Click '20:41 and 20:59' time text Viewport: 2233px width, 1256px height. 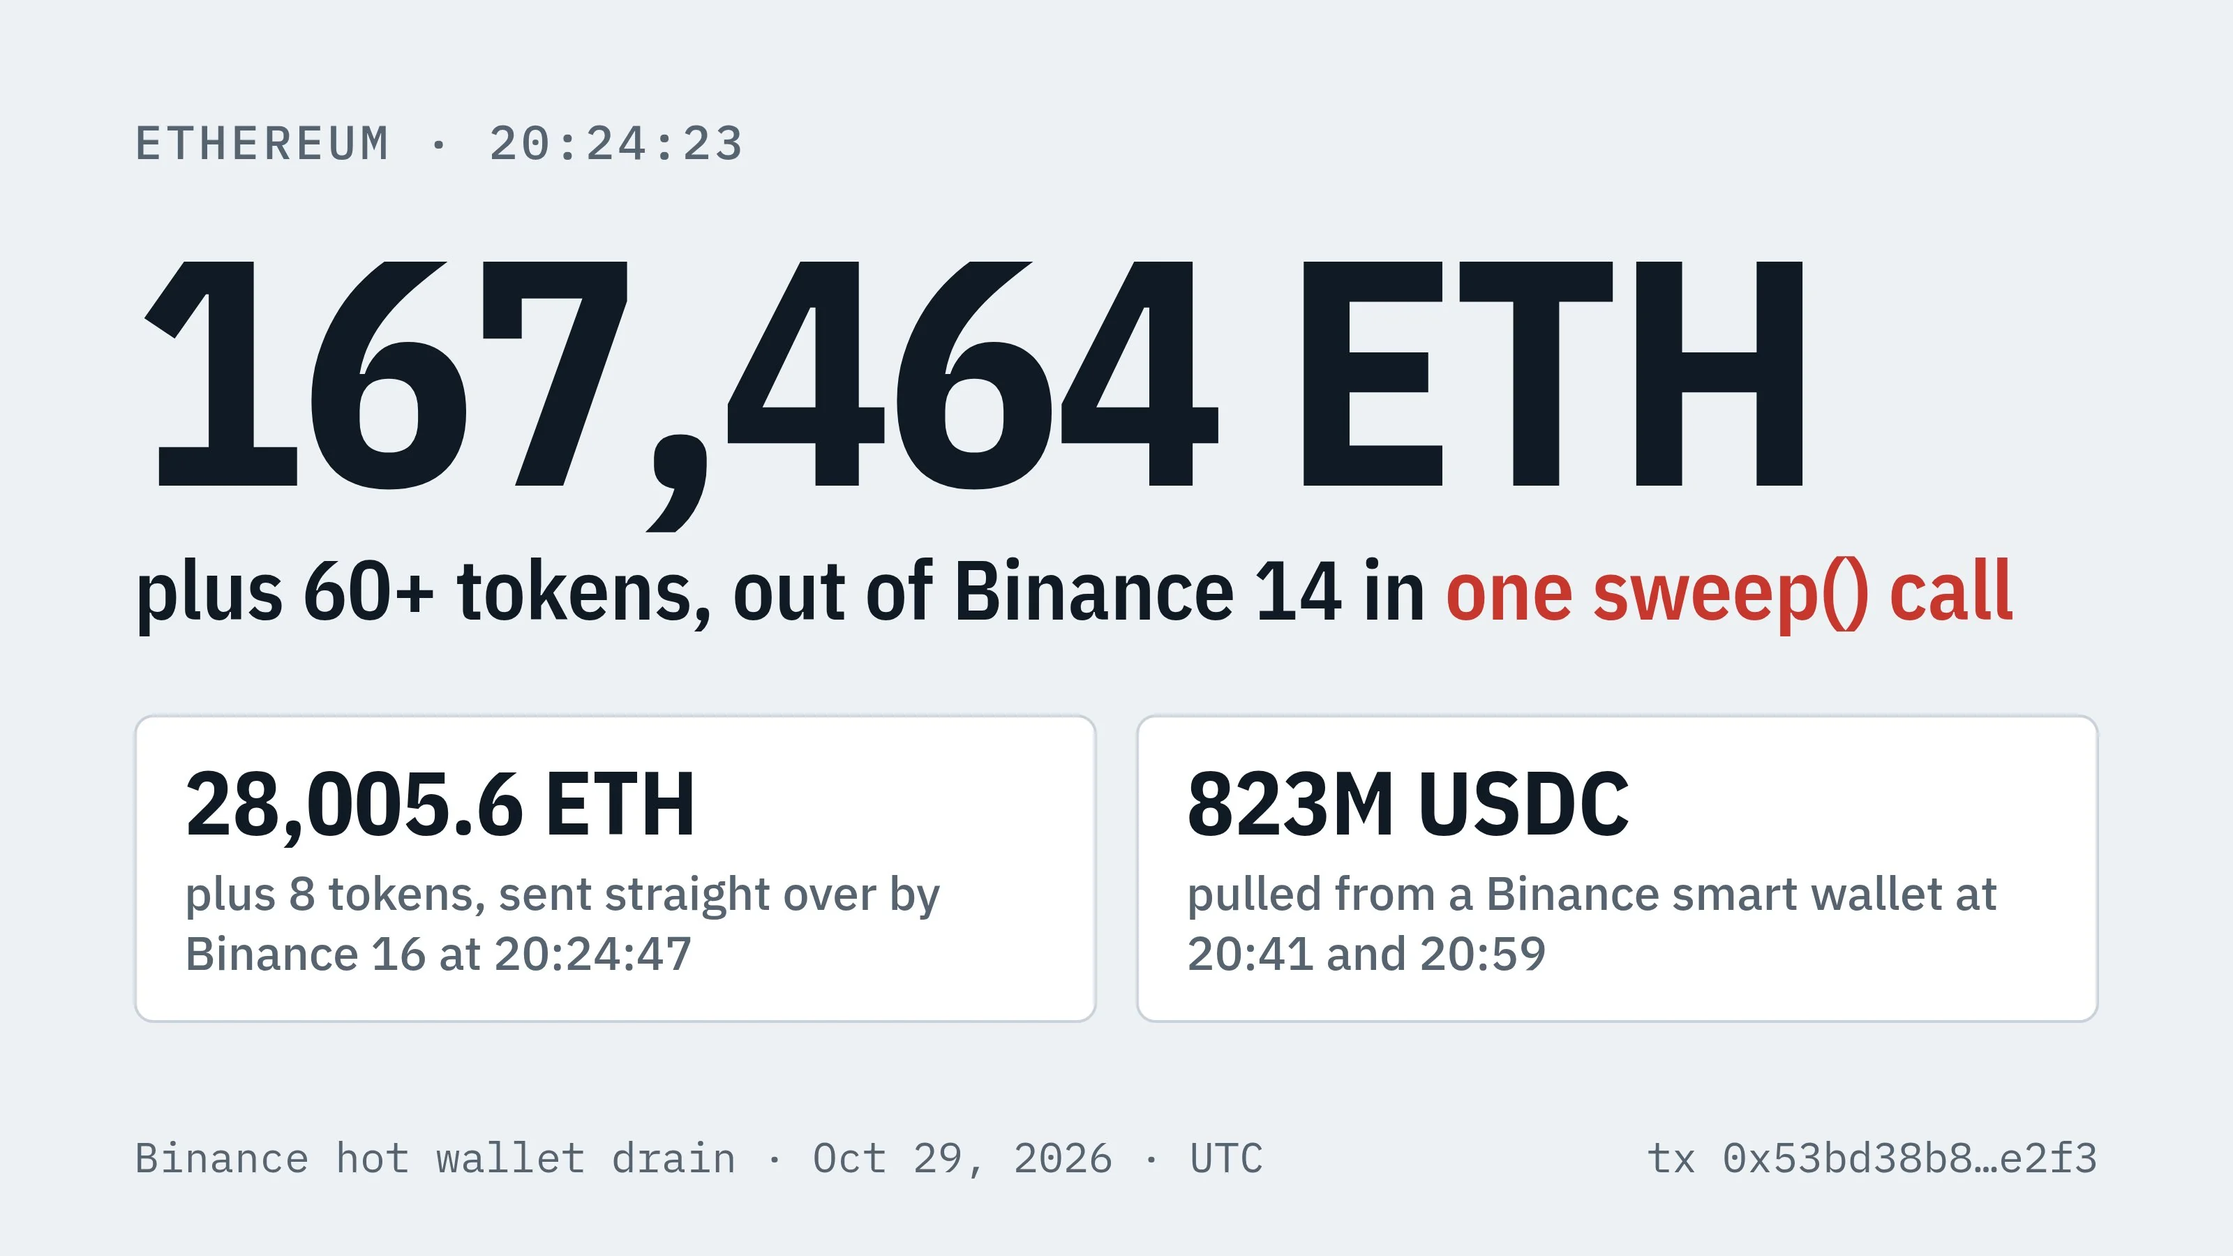click(x=1366, y=955)
